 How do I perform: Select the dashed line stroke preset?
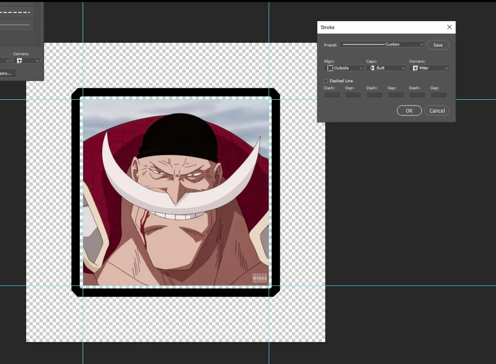pyautogui.click(x=17, y=12)
